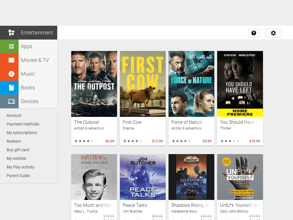Click The Outpost title text
293x220 pixels.
point(86,122)
